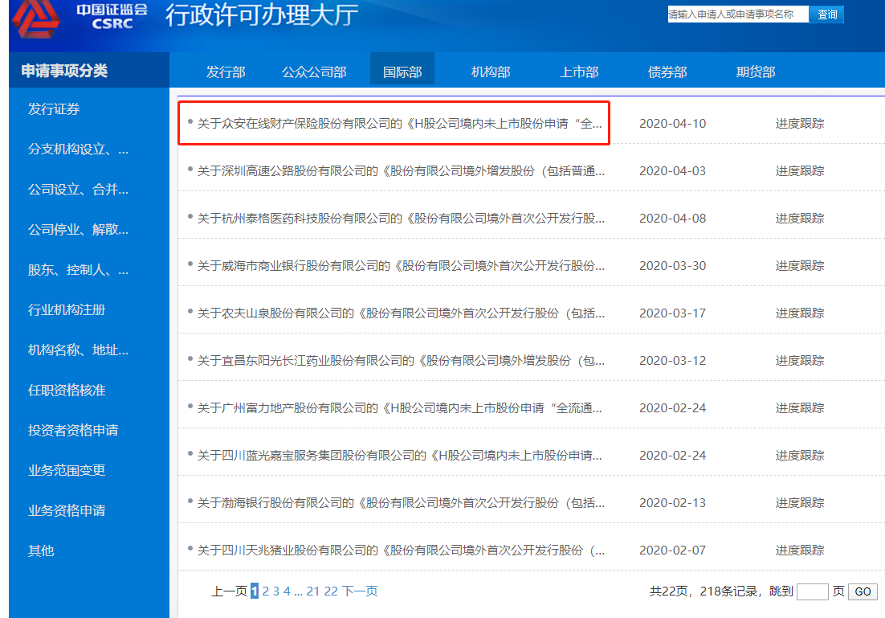Open 业务资格申请 sidebar category
Image resolution: width=885 pixels, height=618 pixels.
(x=67, y=510)
